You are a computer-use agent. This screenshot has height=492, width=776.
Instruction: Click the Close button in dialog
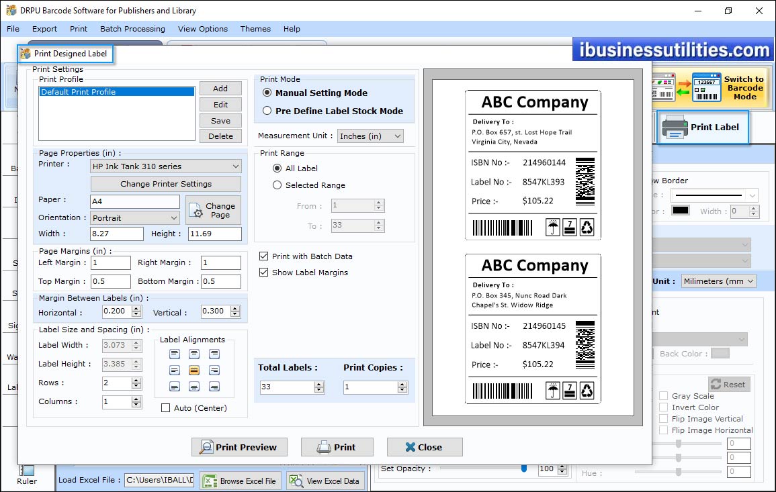(425, 447)
